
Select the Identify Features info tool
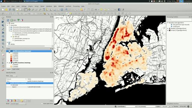(67, 10)
